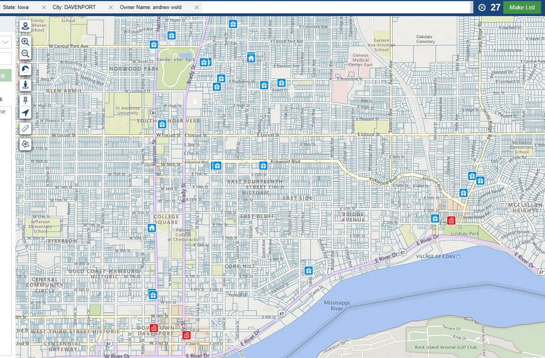Screen dimensions: 545x358
Task: Select the Zoom Out tool
Action: (x=25, y=54)
